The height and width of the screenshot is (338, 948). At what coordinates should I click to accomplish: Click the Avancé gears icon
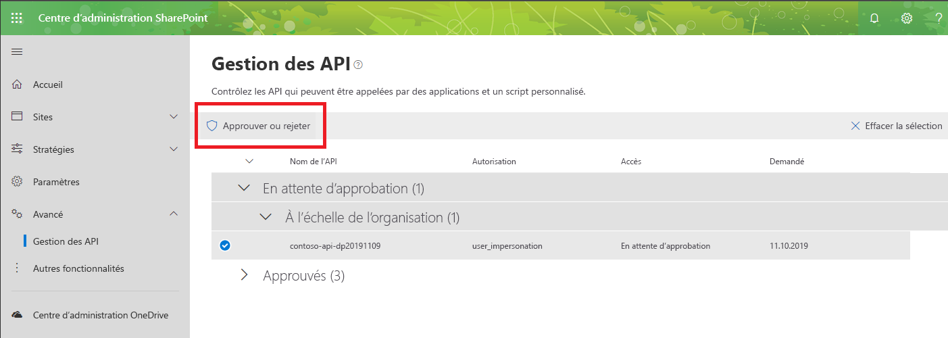[x=18, y=214]
